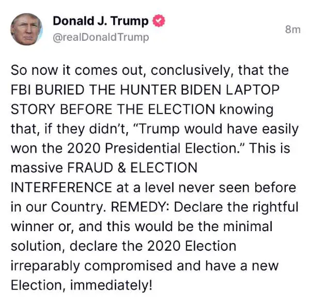Select the @realDonaldTrump handle

(x=101, y=37)
